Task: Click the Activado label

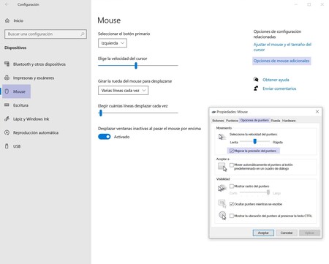Action: pos(121,137)
